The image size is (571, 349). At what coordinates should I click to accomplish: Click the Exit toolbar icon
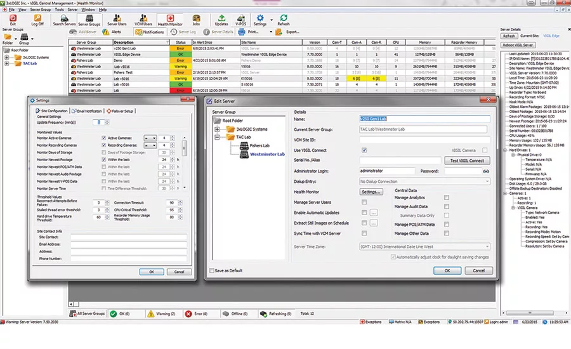(x=13, y=18)
